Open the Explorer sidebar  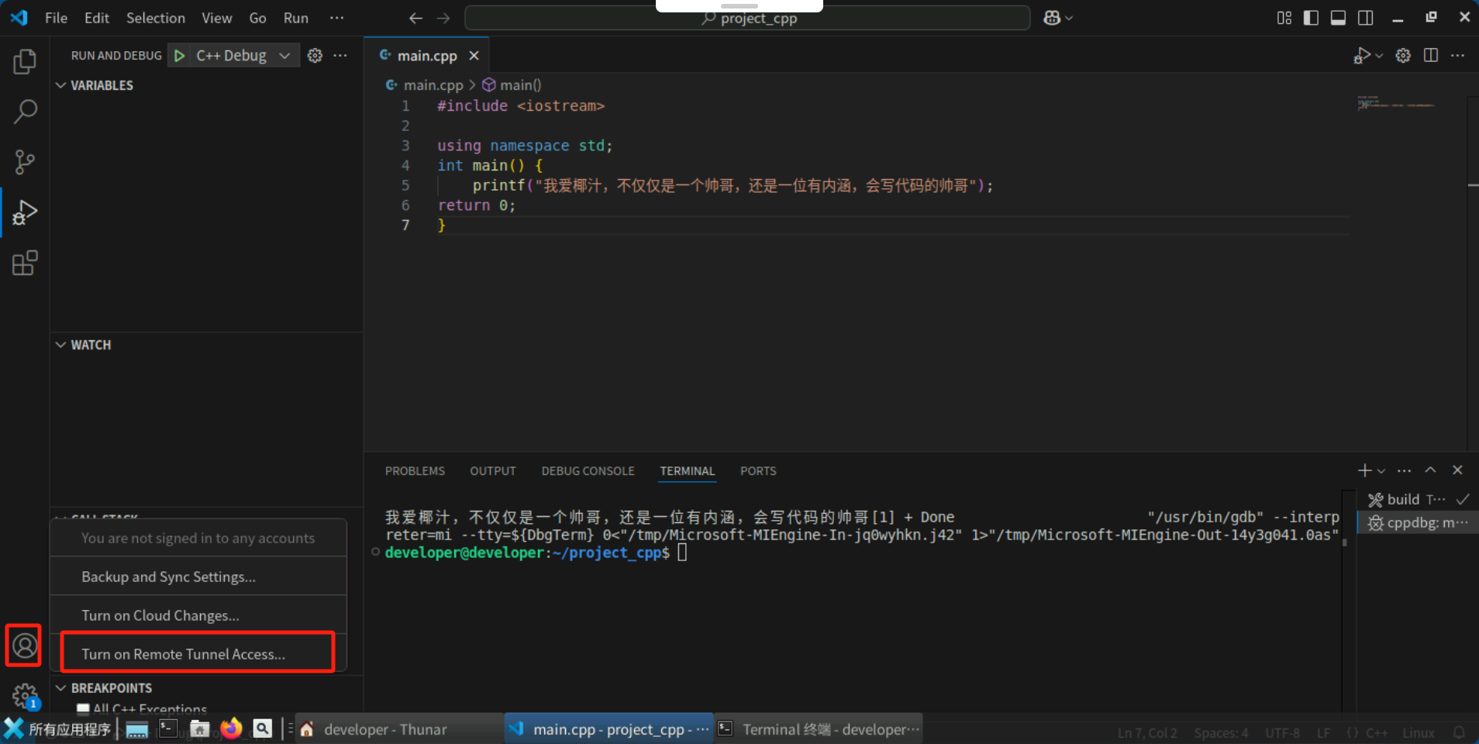coord(25,61)
